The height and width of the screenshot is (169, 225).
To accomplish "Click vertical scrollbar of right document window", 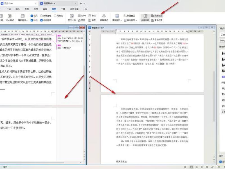I will (214, 96).
